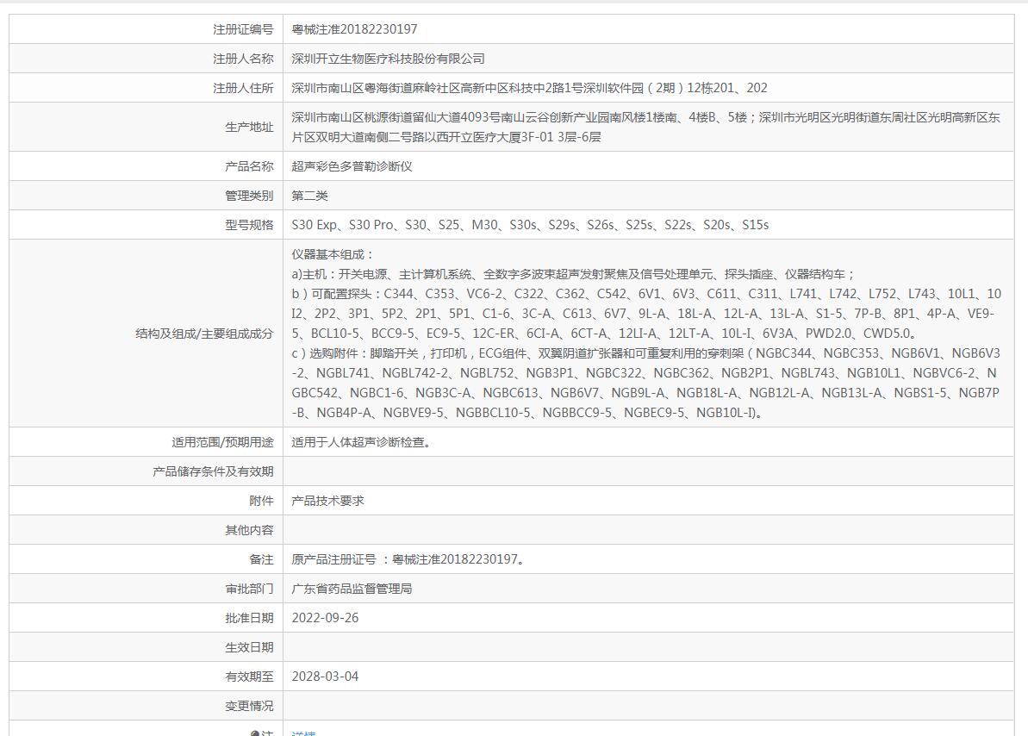1028x736 pixels.
Task: Select the approval date 2022-09-26
Action: [x=325, y=618]
